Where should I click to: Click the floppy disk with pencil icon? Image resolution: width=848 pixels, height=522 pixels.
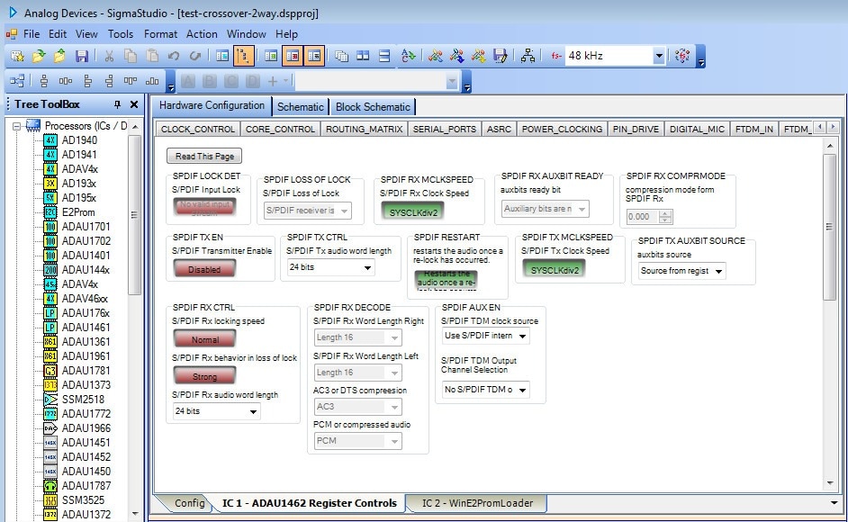[x=501, y=56]
